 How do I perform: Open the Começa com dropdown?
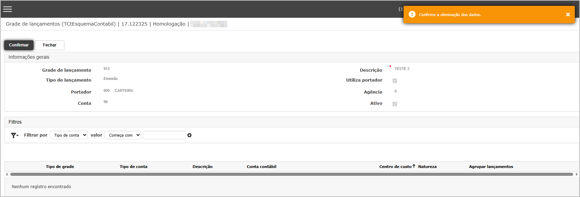pyautogui.click(x=123, y=135)
